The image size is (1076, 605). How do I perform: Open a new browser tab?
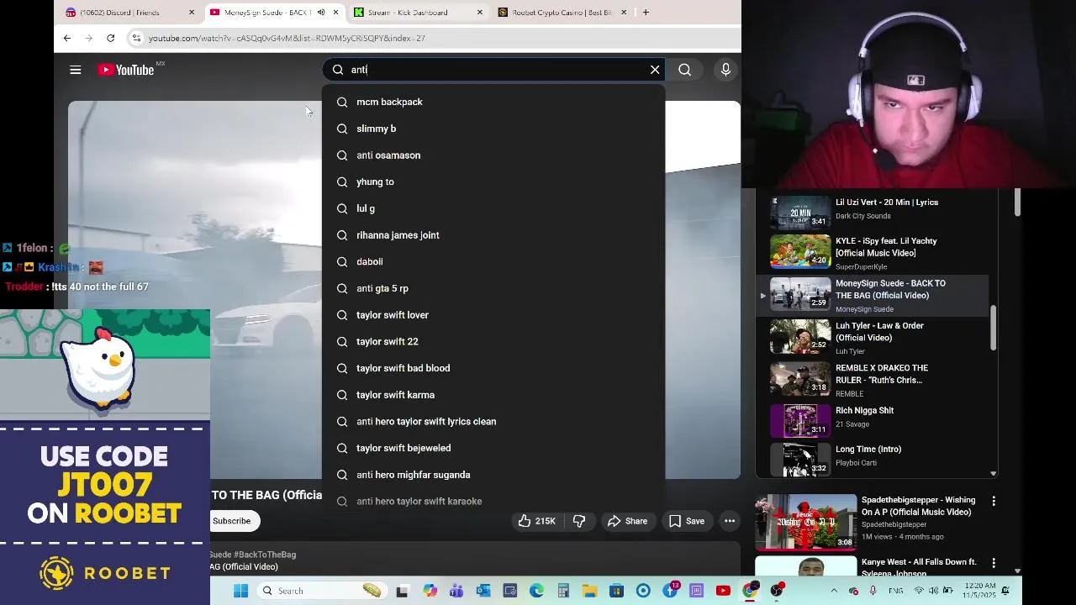(x=646, y=13)
